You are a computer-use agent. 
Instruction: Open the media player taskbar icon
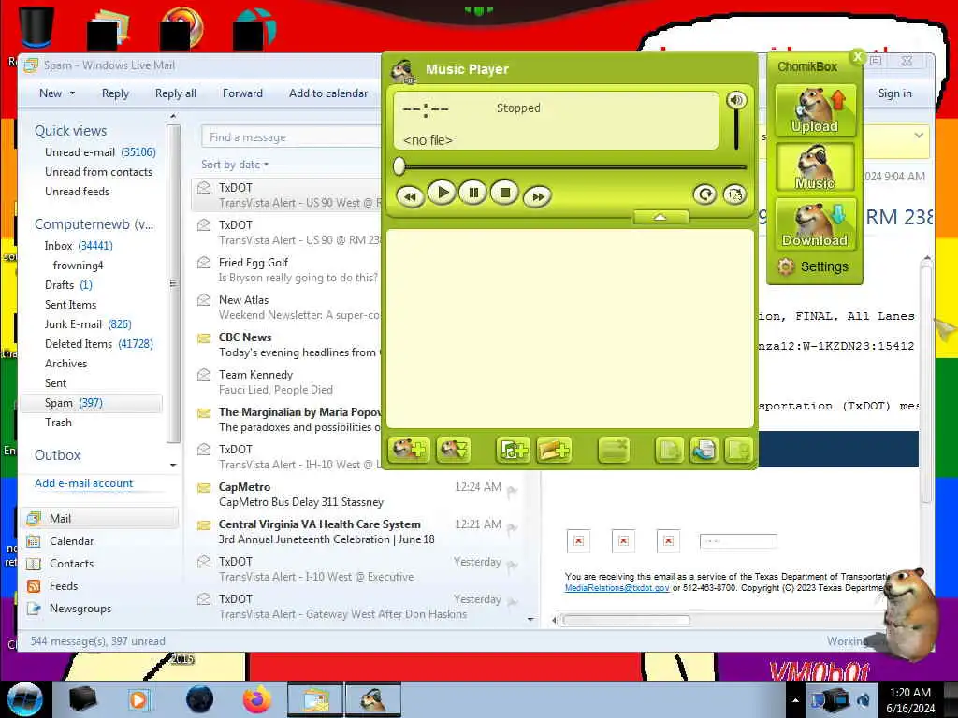[x=138, y=699]
